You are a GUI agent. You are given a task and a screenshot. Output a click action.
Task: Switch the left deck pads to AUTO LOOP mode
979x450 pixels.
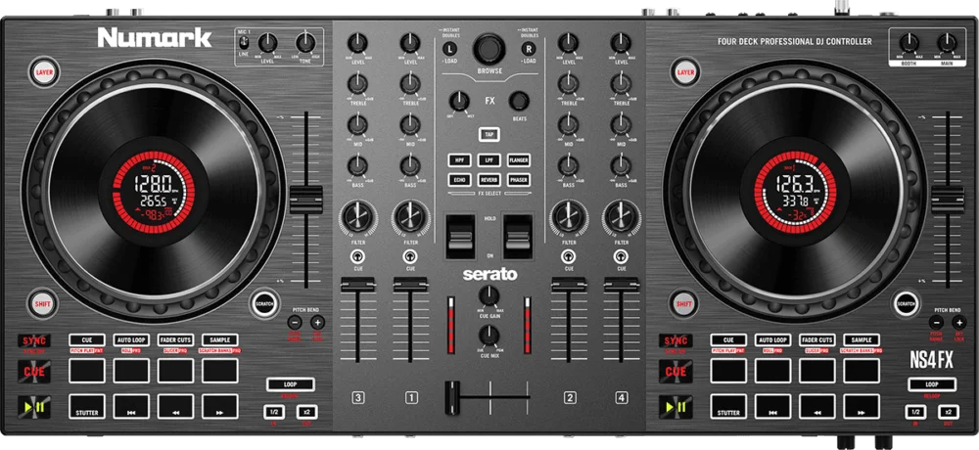[131, 340]
